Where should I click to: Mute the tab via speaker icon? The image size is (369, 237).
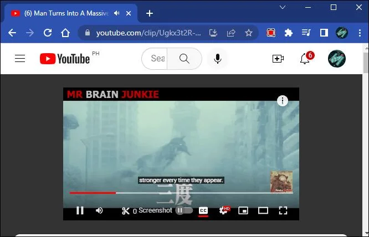point(116,13)
